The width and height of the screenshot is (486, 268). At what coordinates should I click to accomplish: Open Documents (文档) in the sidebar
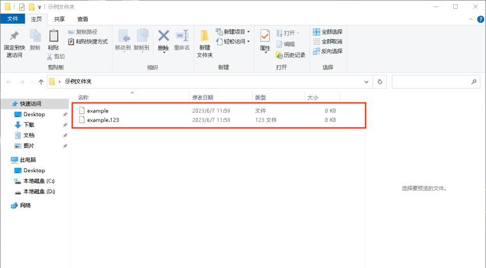point(29,135)
